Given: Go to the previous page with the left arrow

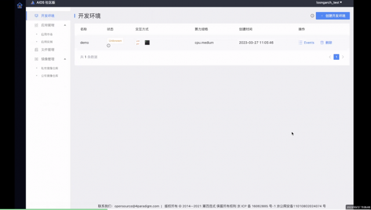Looking at the screenshot, I should point(330,57).
